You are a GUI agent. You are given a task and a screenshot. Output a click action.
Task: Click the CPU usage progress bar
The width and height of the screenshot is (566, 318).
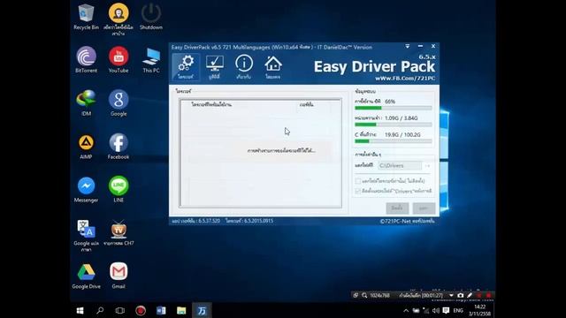point(393,108)
